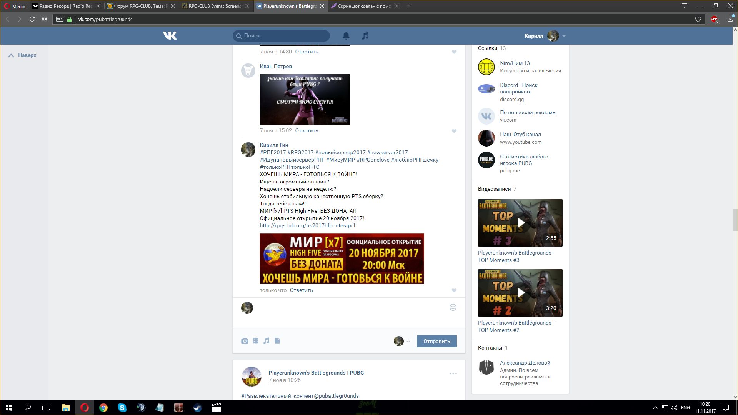738x415 pixels.
Task: Click the Отправить button
Action: point(436,341)
